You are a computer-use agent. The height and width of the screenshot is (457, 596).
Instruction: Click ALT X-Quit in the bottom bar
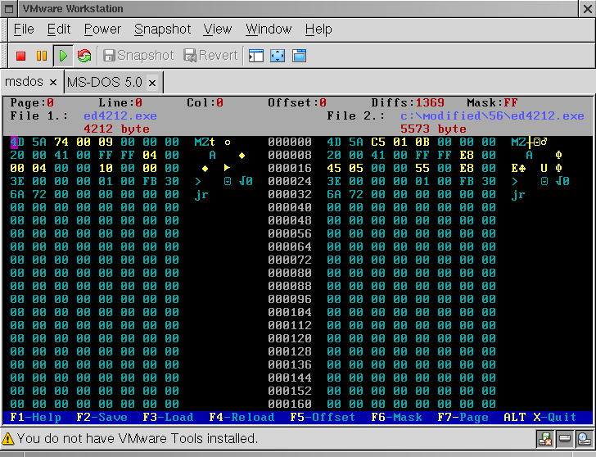click(540, 417)
